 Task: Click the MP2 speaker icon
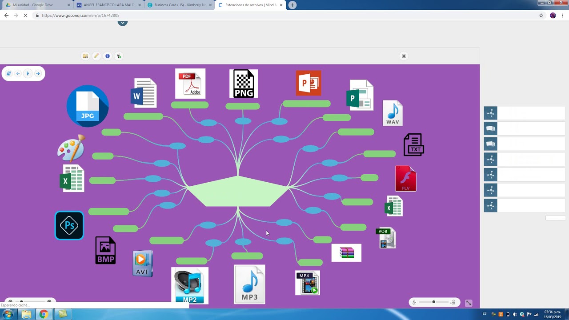pos(190,286)
